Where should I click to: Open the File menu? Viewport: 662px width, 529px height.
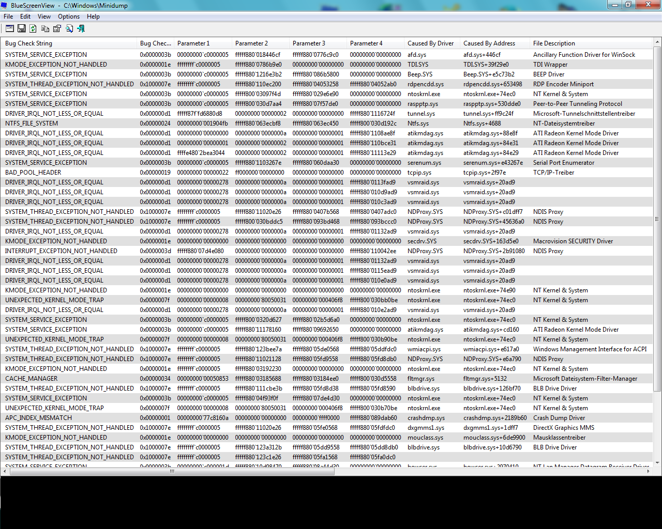[8, 17]
